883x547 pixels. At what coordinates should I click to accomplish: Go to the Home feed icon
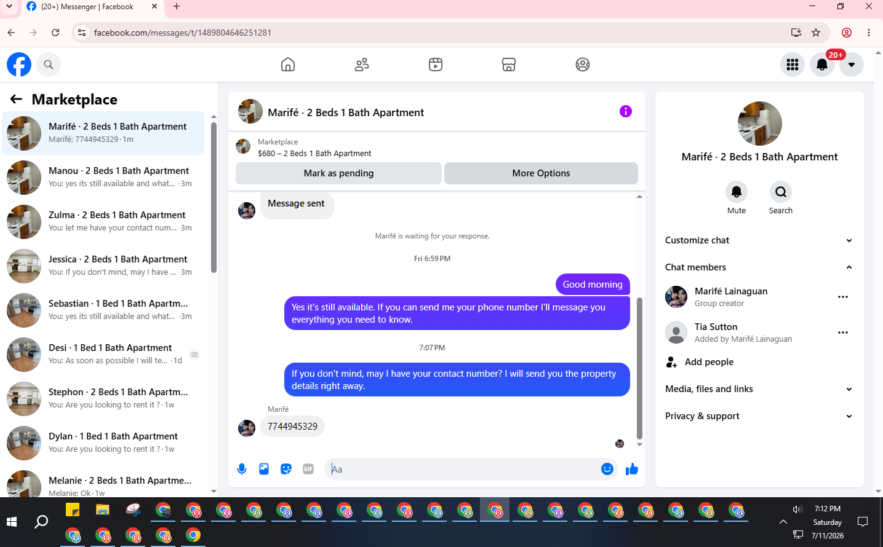288,65
